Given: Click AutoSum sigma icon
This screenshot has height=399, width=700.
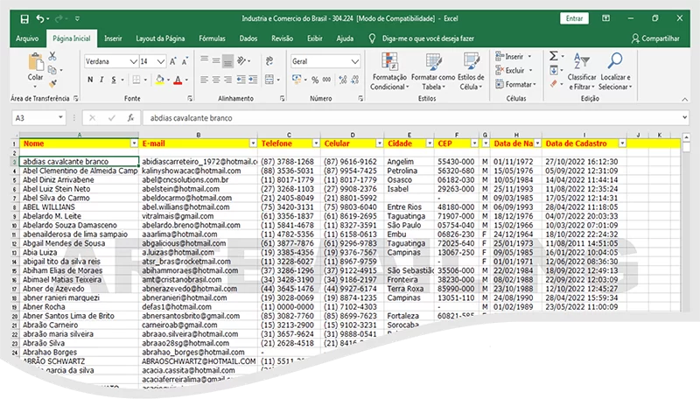Looking at the screenshot, I should point(554,56).
